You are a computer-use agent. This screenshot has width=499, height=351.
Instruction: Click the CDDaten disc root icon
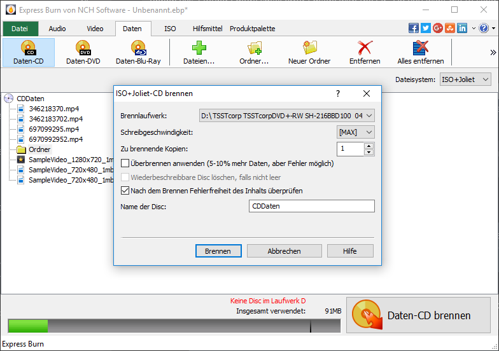click(9, 99)
